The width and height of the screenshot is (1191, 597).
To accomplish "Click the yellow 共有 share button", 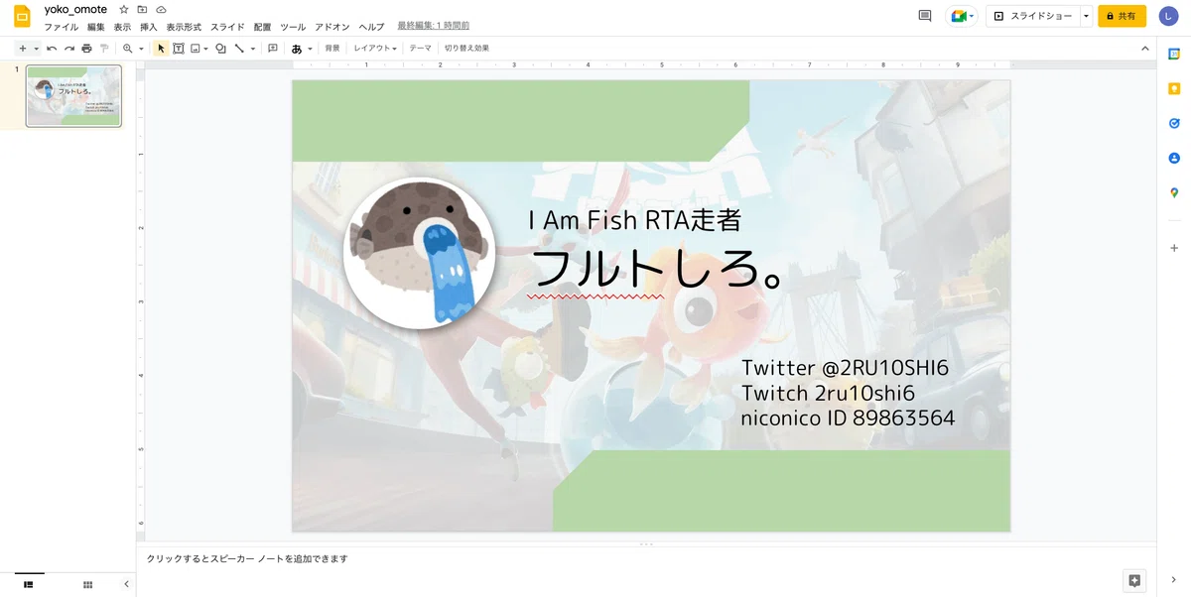I will click(1122, 16).
